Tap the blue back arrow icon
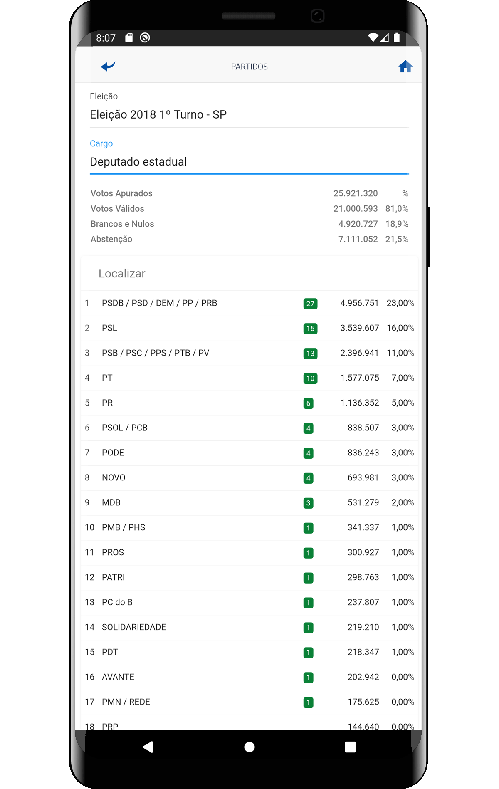Viewport: 499px width, 789px height. coord(108,67)
